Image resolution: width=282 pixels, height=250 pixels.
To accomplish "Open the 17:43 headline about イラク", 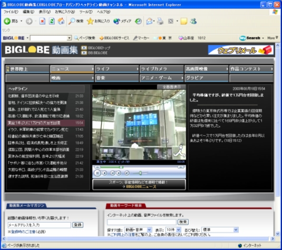I will tap(45, 129).
